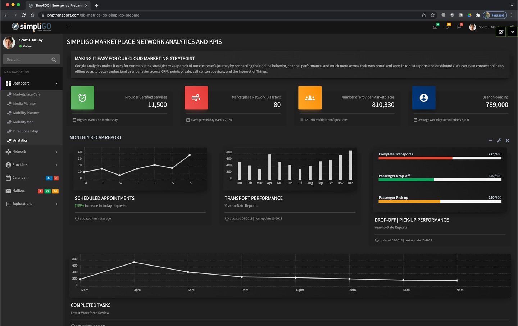Screen dimensions: 518x326
Task: Toggle the sidebar with the hamburger icon
Action: (x=68, y=27)
